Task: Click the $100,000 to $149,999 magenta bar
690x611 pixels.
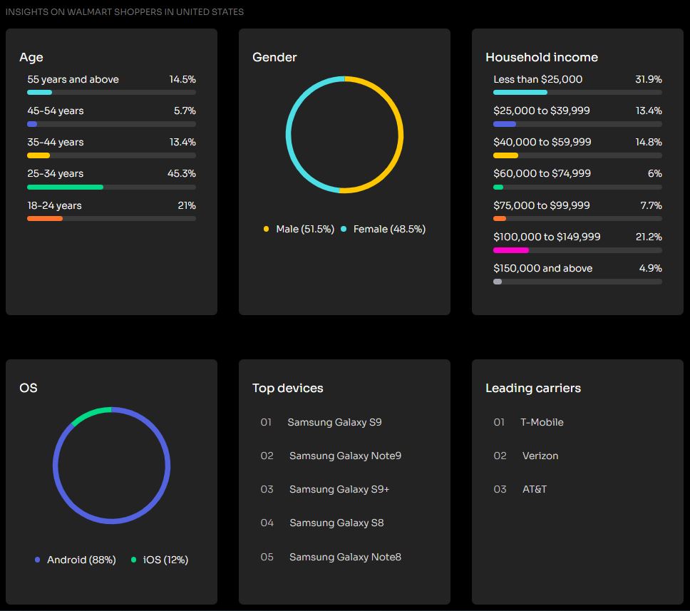Action: pos(510,250)
